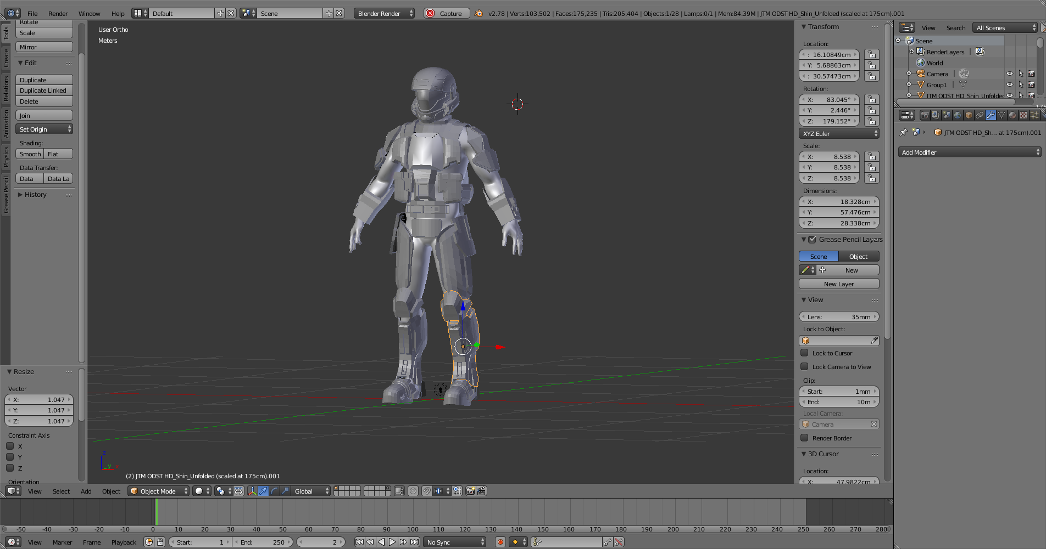Enable the Lock to Cursor checkbox
1046x549 pixels.
804,353
